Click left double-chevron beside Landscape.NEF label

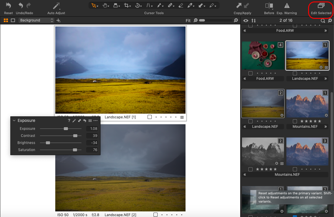(245, 127)
